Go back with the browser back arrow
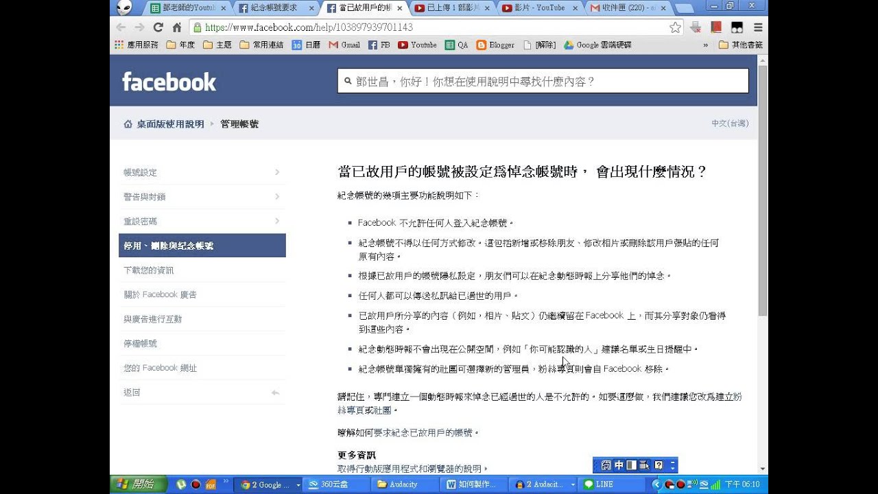The height and width of the screenshot is (494, 878). point(121,27)
